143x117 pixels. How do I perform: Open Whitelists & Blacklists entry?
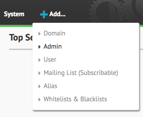pos(75,99)
